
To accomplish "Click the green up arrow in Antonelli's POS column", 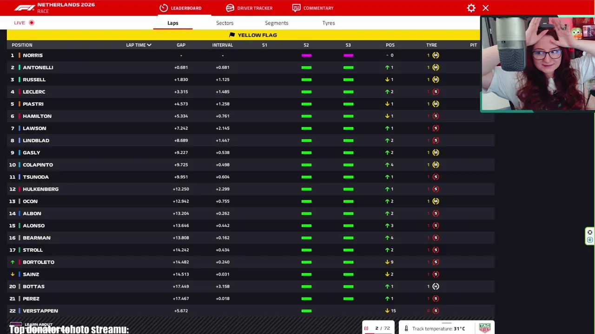I will coord(387,67).
